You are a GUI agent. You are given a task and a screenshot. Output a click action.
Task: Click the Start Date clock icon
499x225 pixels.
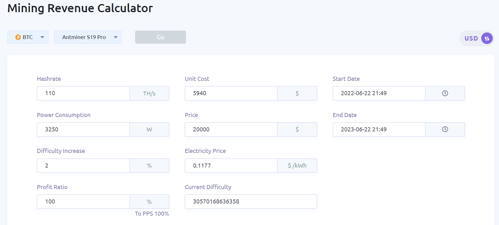[x=445, y=93]
